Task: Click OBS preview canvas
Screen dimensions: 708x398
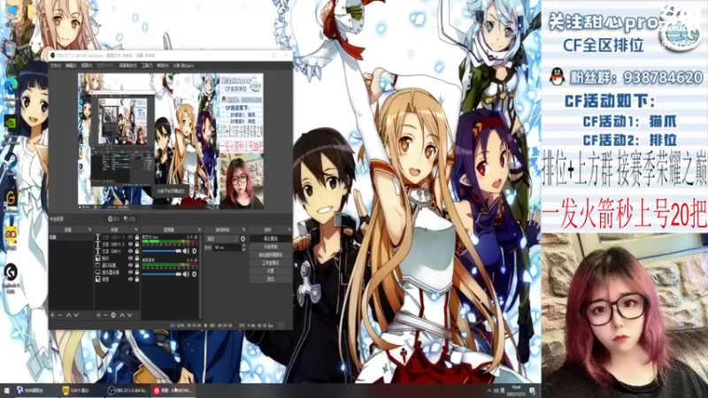Action: 171,141
